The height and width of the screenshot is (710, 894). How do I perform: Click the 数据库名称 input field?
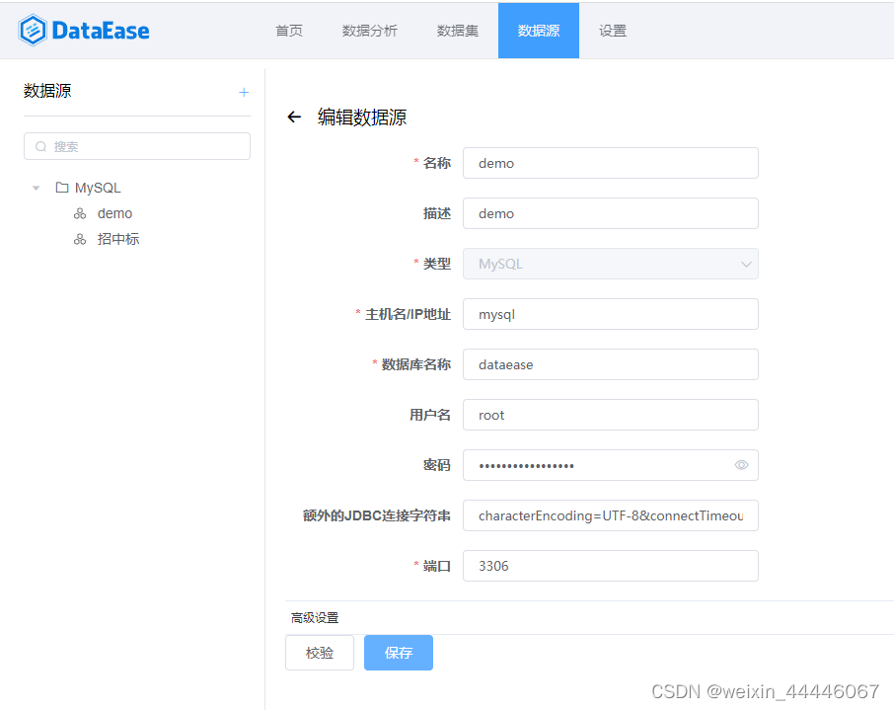tap(611, 364)
